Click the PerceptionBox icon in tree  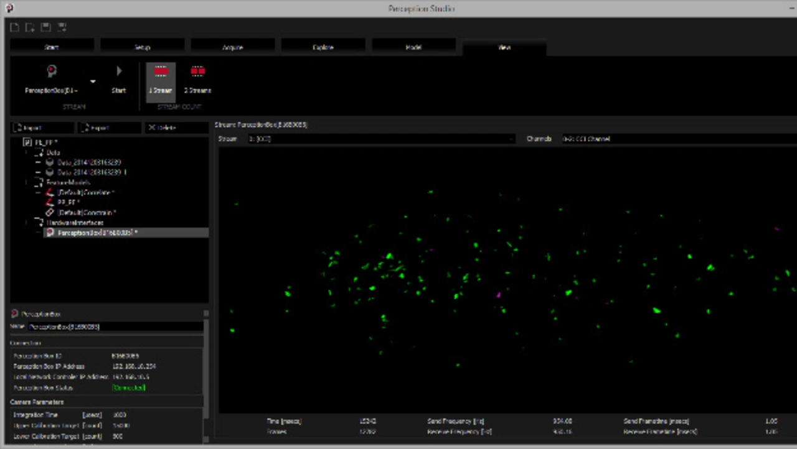coord(50,233)
